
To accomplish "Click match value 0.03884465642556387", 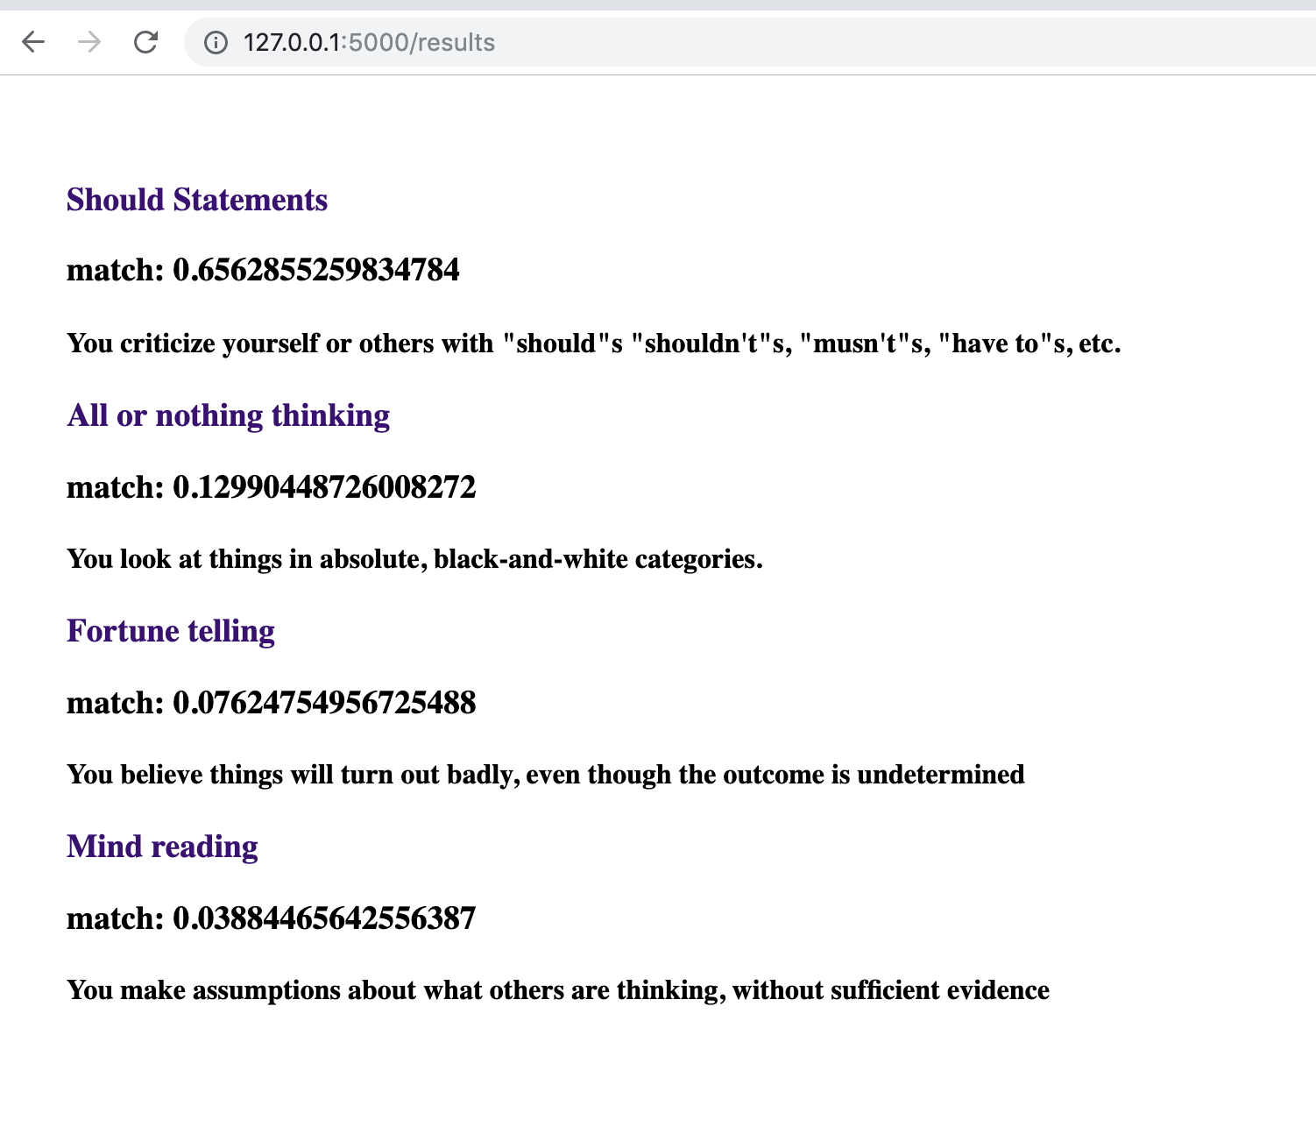I will (272, 918).
